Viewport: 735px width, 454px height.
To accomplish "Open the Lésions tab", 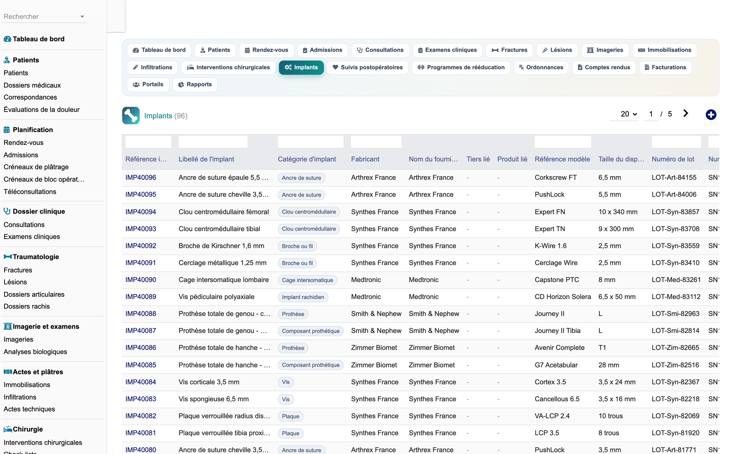I will tap(557, 50).
